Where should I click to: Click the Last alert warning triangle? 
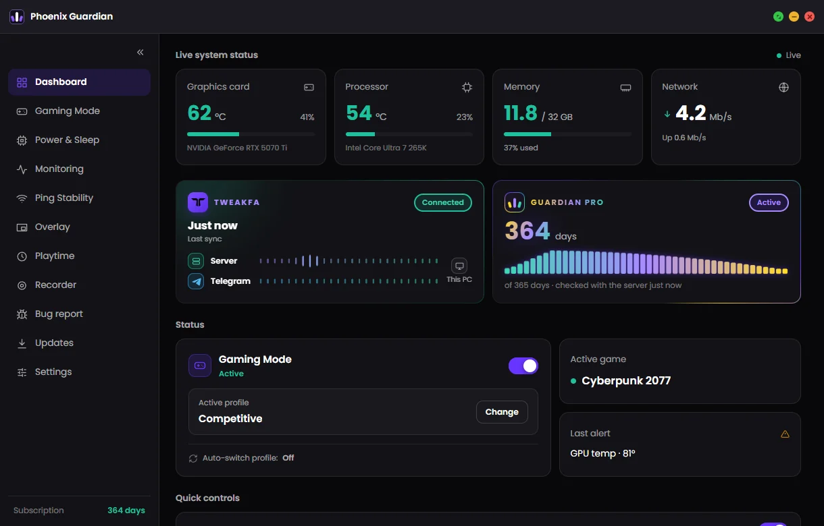(785, 434)
